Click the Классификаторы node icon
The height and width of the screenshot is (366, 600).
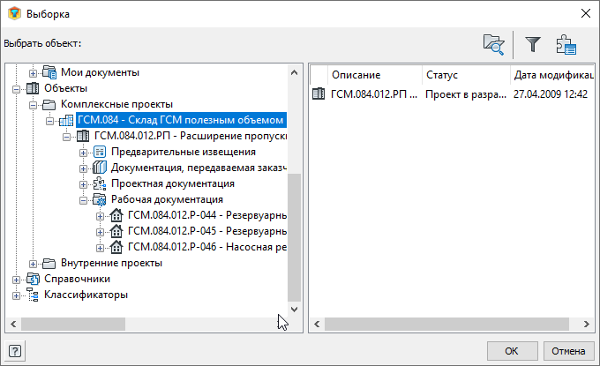33,295
